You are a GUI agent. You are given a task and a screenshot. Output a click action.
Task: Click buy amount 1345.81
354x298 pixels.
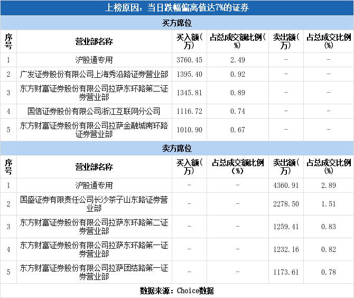pos(190,93)
